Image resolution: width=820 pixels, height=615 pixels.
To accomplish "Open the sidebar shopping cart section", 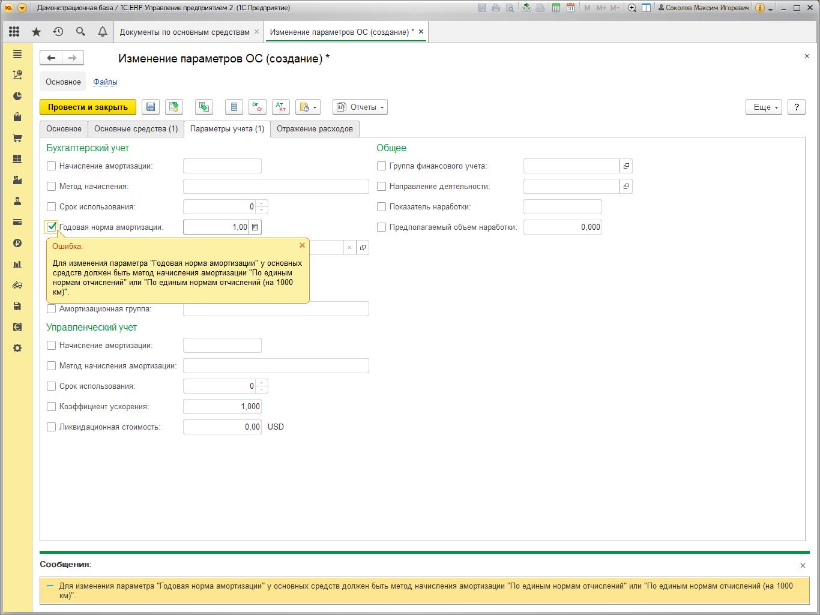I will 17,138.
